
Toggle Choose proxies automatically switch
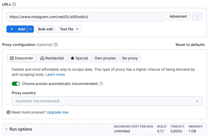pos(16,84)
